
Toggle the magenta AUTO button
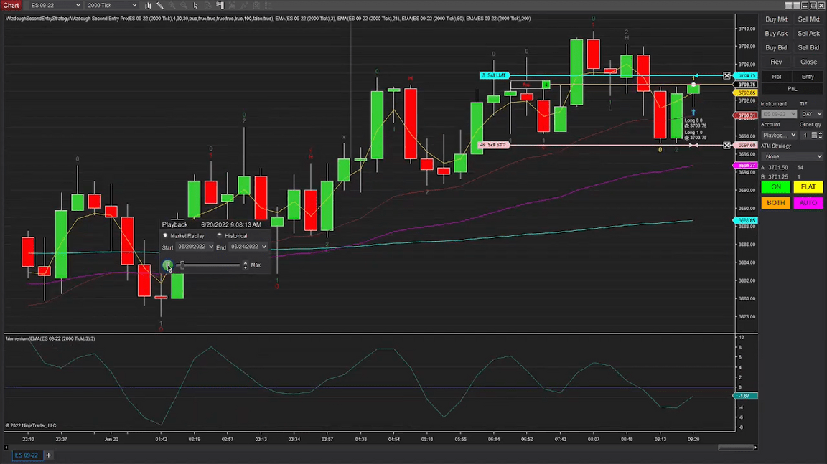coord(808,203)
